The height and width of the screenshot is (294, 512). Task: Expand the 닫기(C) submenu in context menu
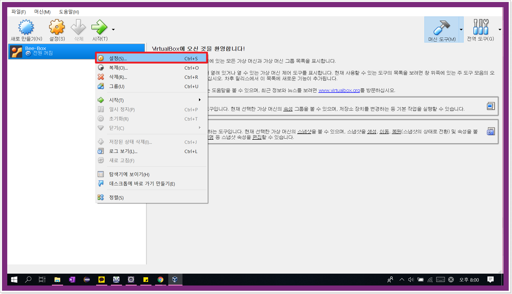point(152,128)
